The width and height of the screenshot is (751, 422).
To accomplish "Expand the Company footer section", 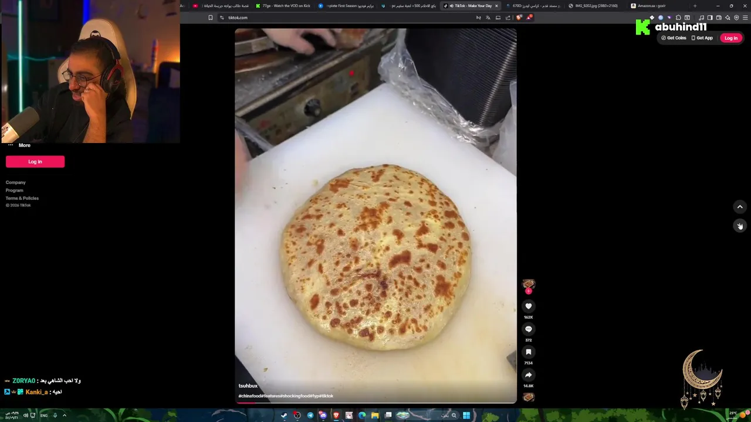I will pyautogui.click(x=16, y=182).
